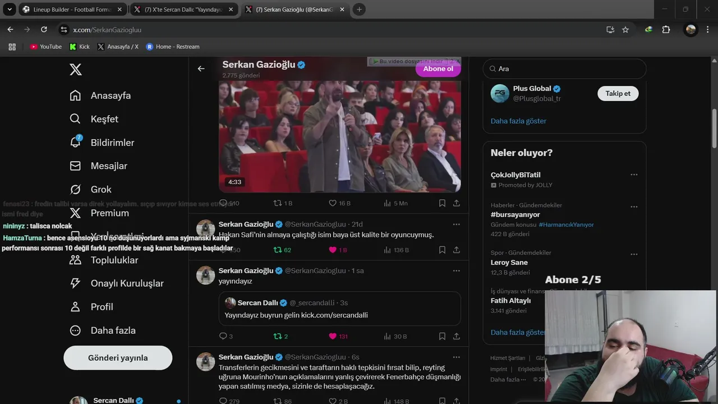Open options for ÇokJollyBiTatil trend
The height and width of the screenshot is (404, 718).
click(634, 175)
